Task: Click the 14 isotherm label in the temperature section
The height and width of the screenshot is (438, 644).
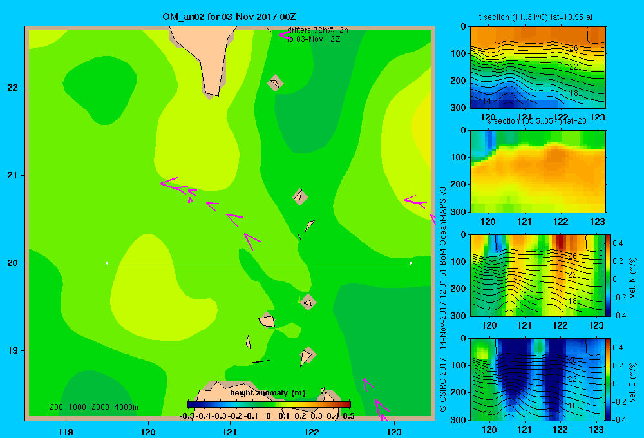Action: [487, 100]
